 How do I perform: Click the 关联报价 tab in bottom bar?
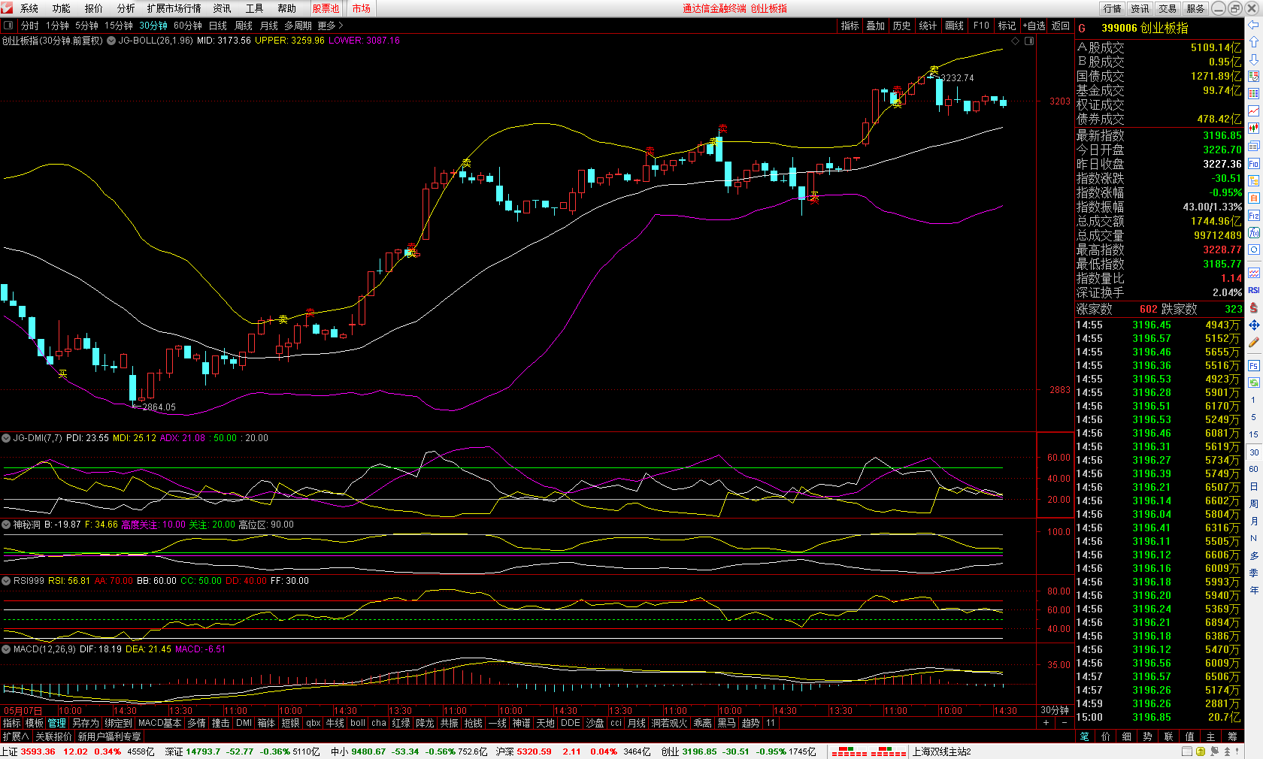[x=53, y=736]
